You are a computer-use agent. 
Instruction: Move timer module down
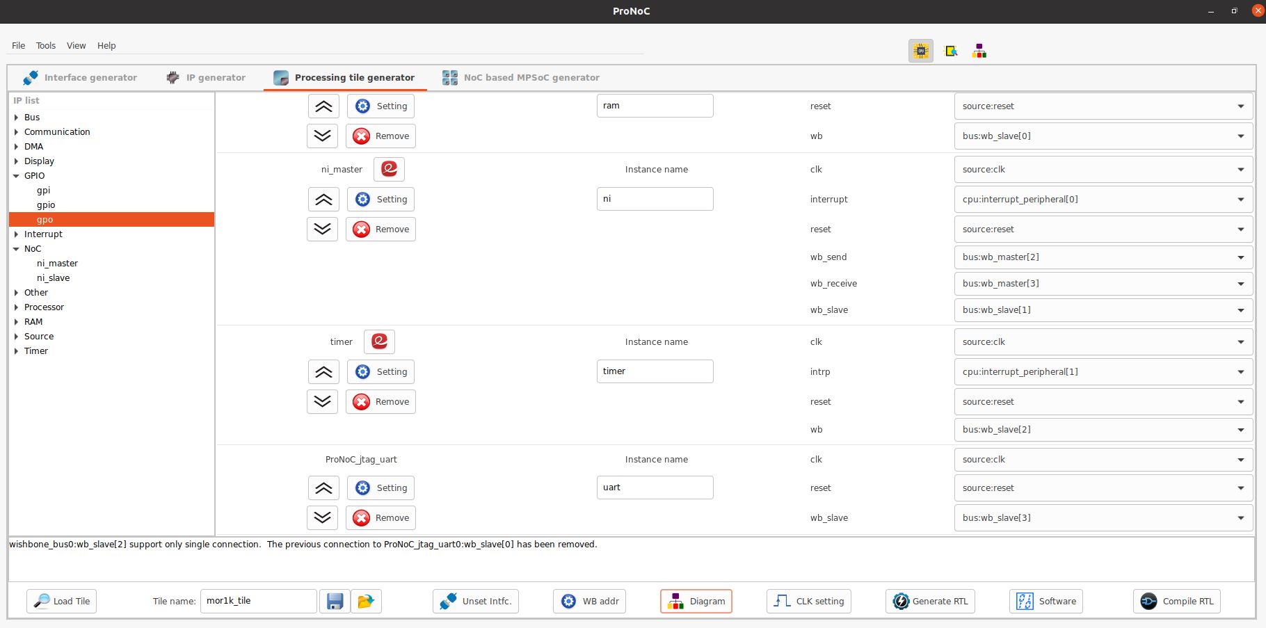click(x=323, y=401)
